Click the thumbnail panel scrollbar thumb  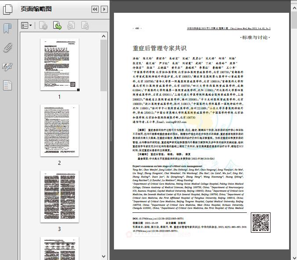[x=103, y=65]
